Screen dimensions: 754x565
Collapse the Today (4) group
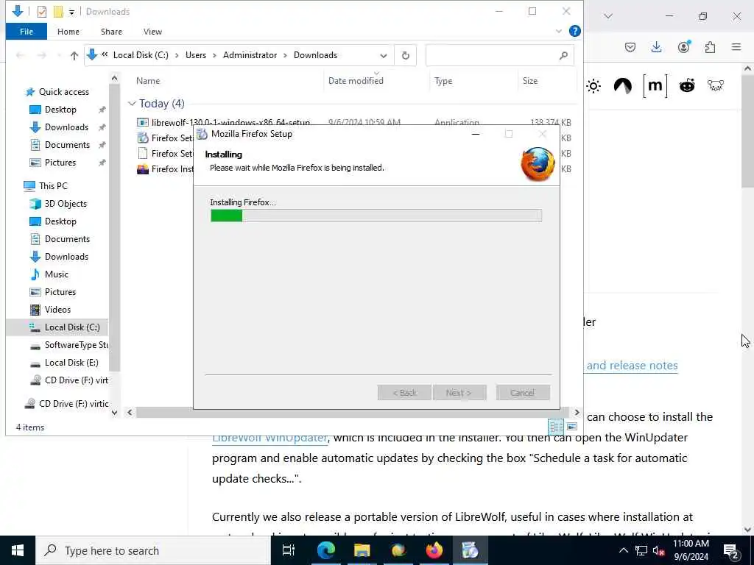pos(132,104)
